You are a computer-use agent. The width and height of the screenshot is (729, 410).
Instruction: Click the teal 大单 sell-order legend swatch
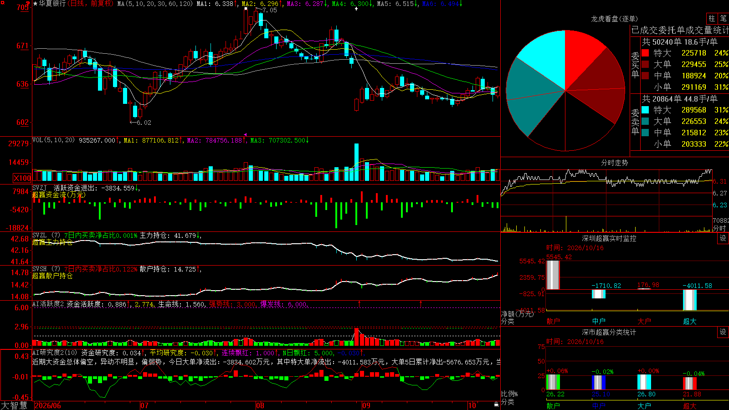[645, 121]
